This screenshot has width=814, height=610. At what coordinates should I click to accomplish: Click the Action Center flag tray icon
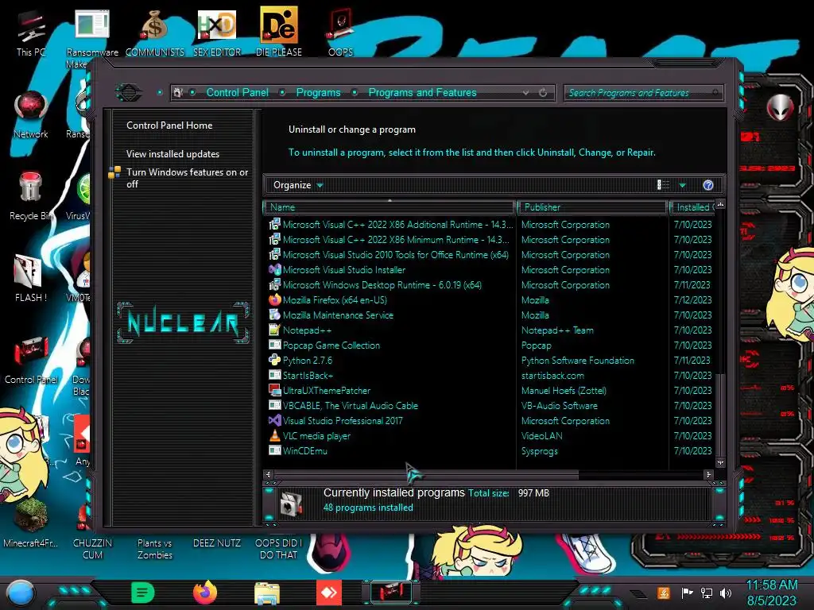687,593
